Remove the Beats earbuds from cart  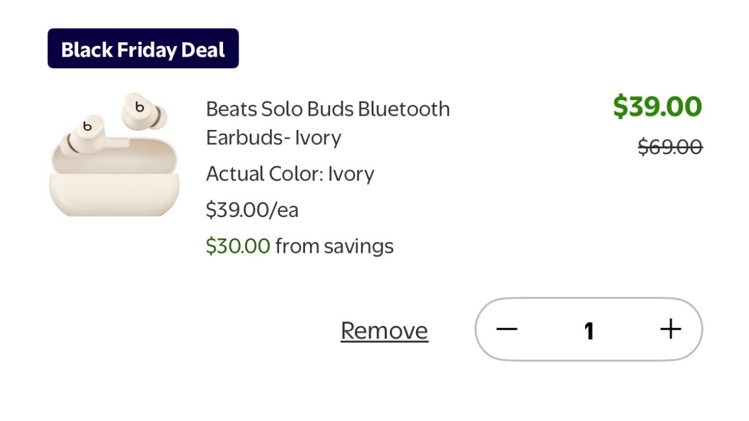(x=384, y=329)
